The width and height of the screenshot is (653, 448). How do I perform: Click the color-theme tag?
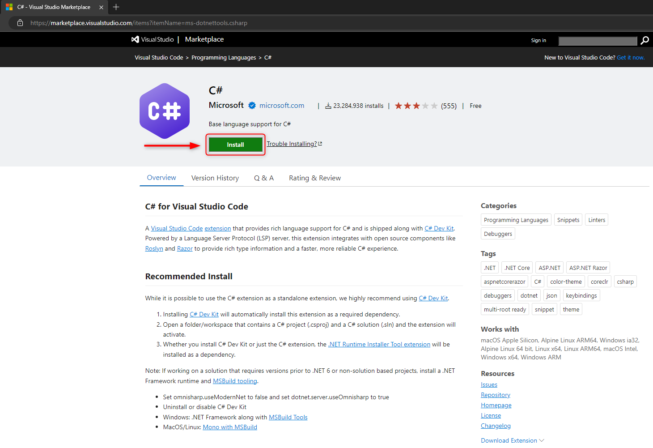(566, 282)
